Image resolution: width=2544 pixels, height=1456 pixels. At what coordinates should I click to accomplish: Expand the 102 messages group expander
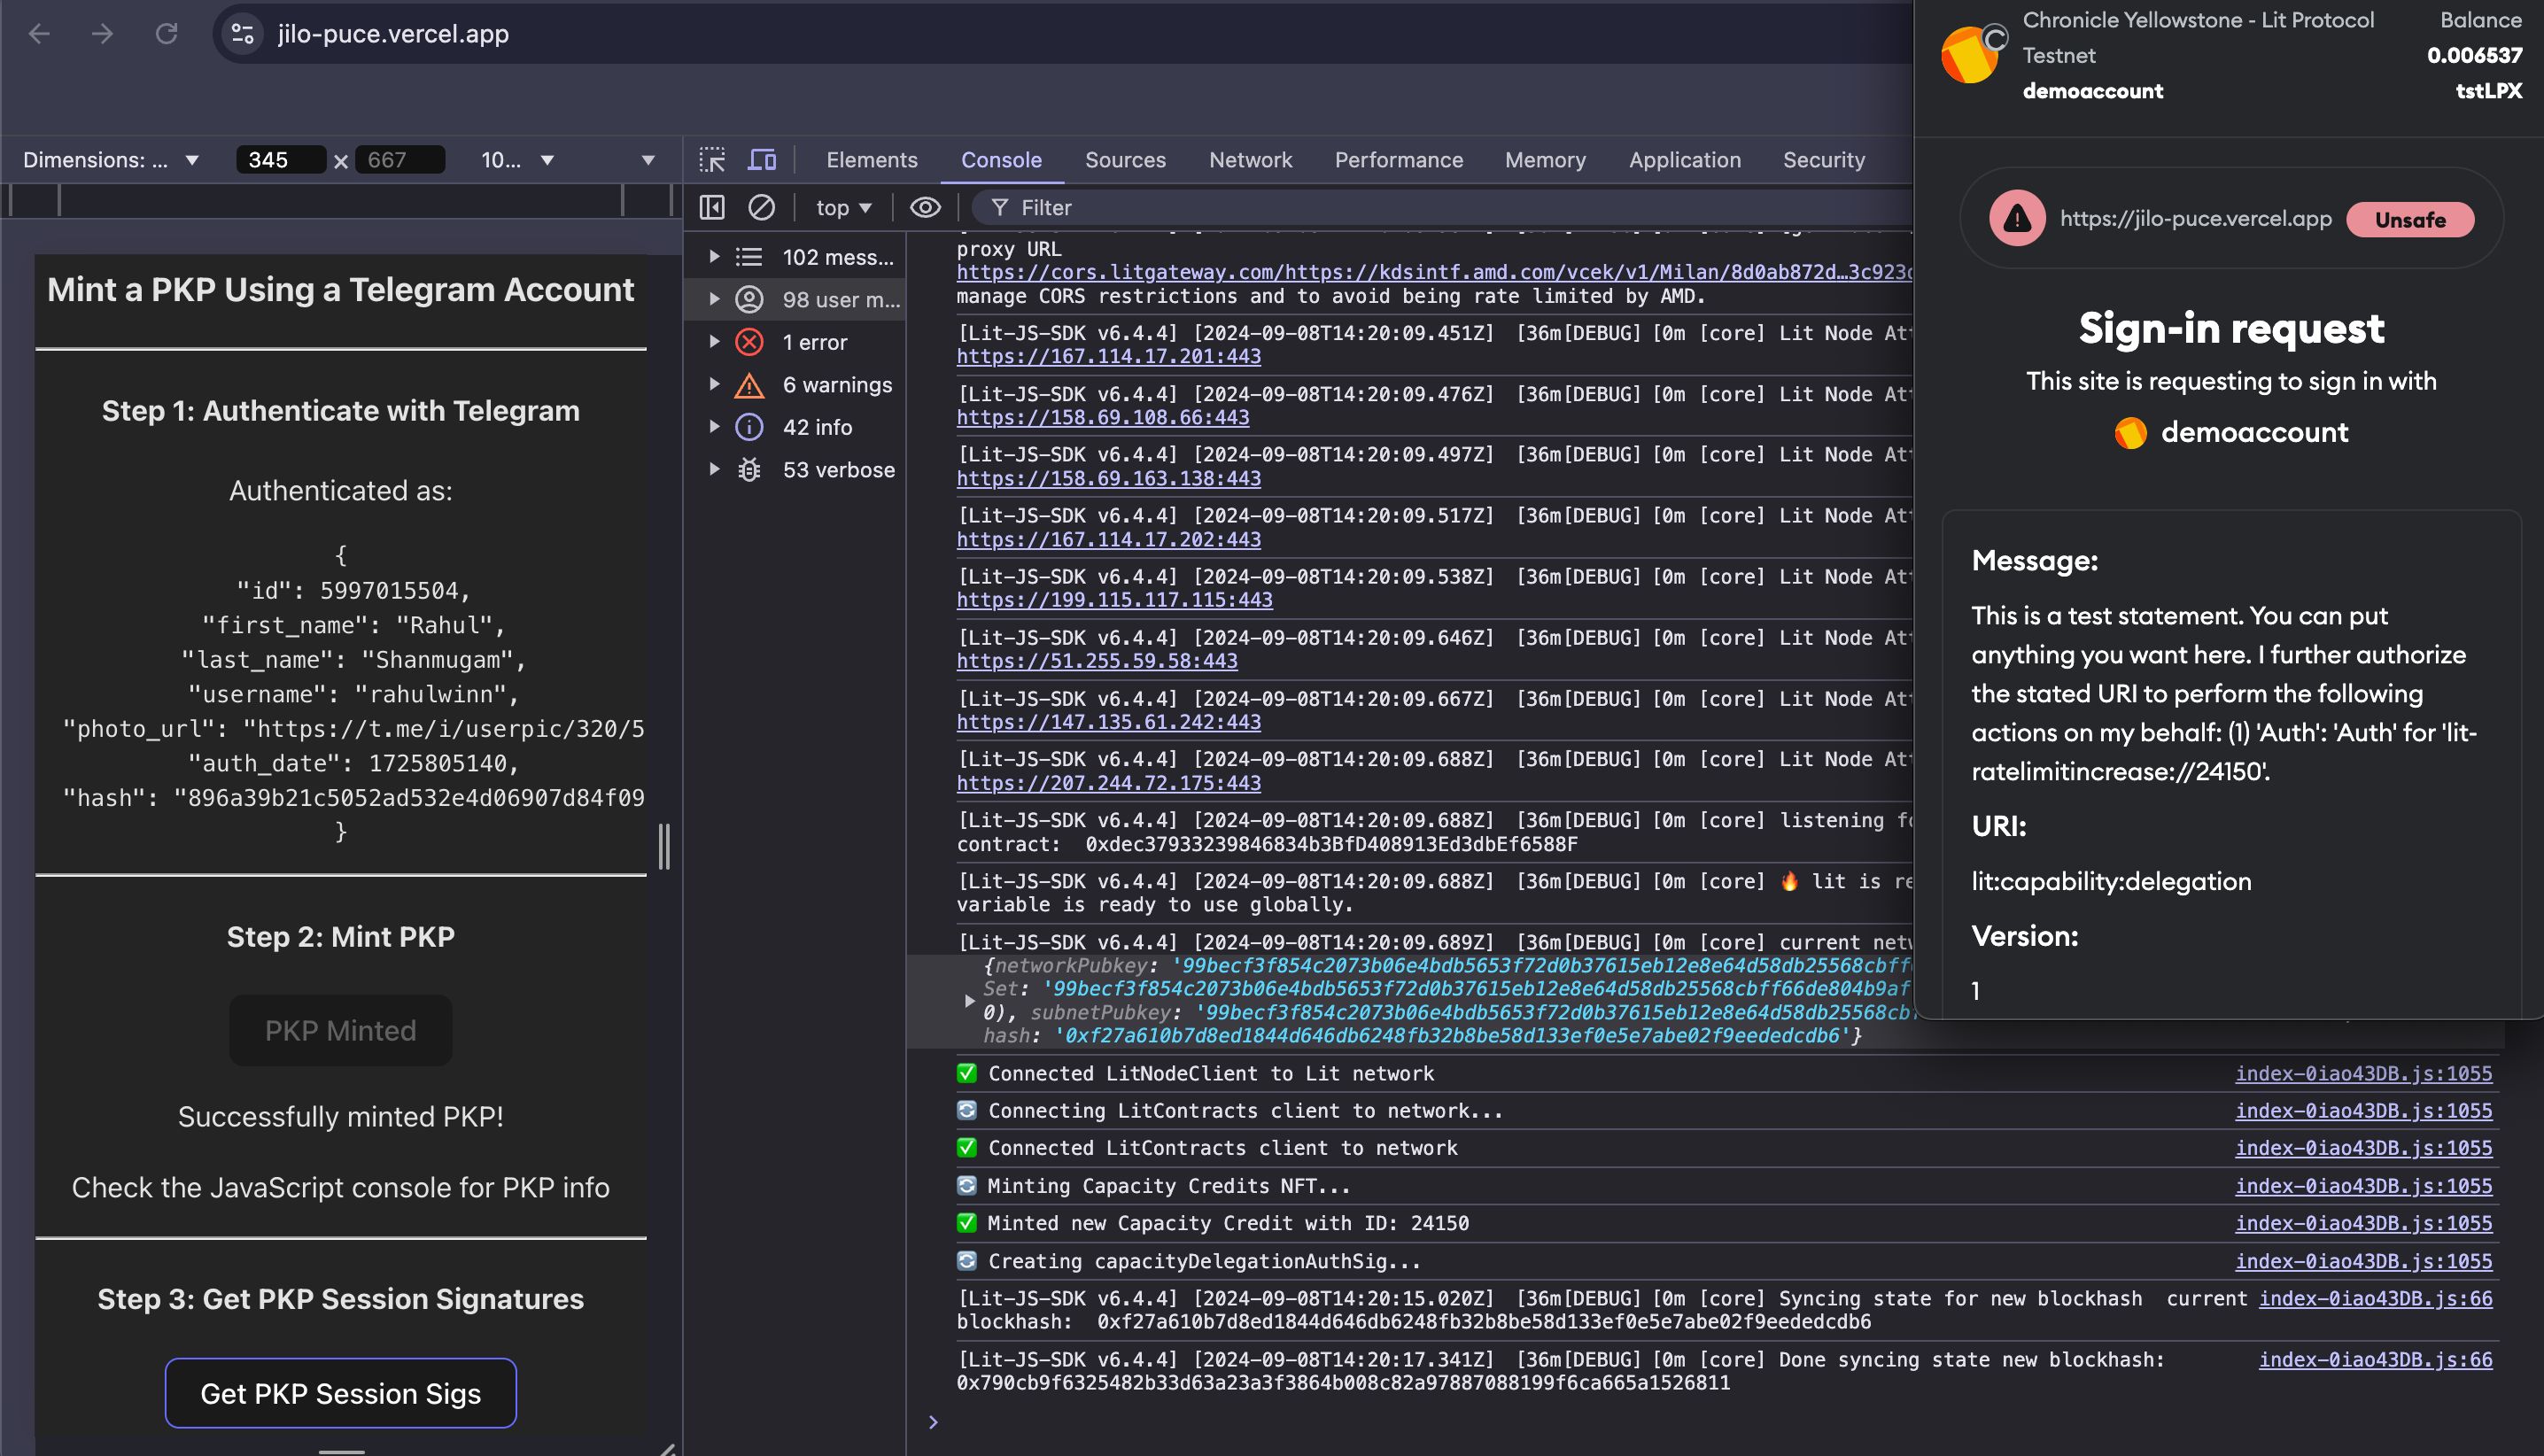713,257
